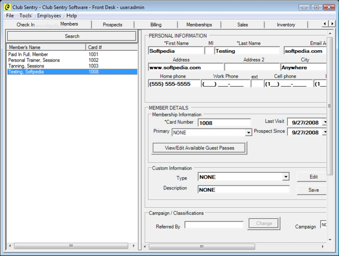339x256 pixels.
Task: Click the Club Sentry app icon in title bar
Action: click(7, 7)
